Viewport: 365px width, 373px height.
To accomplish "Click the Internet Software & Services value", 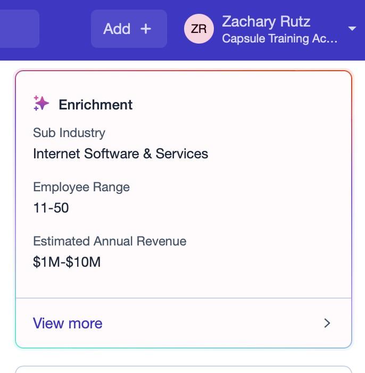I will [x=120, y=154].
